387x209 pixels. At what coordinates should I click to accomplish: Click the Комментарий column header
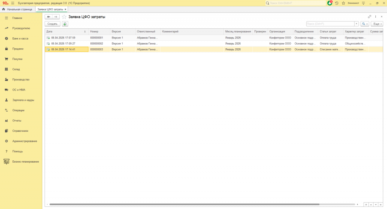(x=192, y=32)
